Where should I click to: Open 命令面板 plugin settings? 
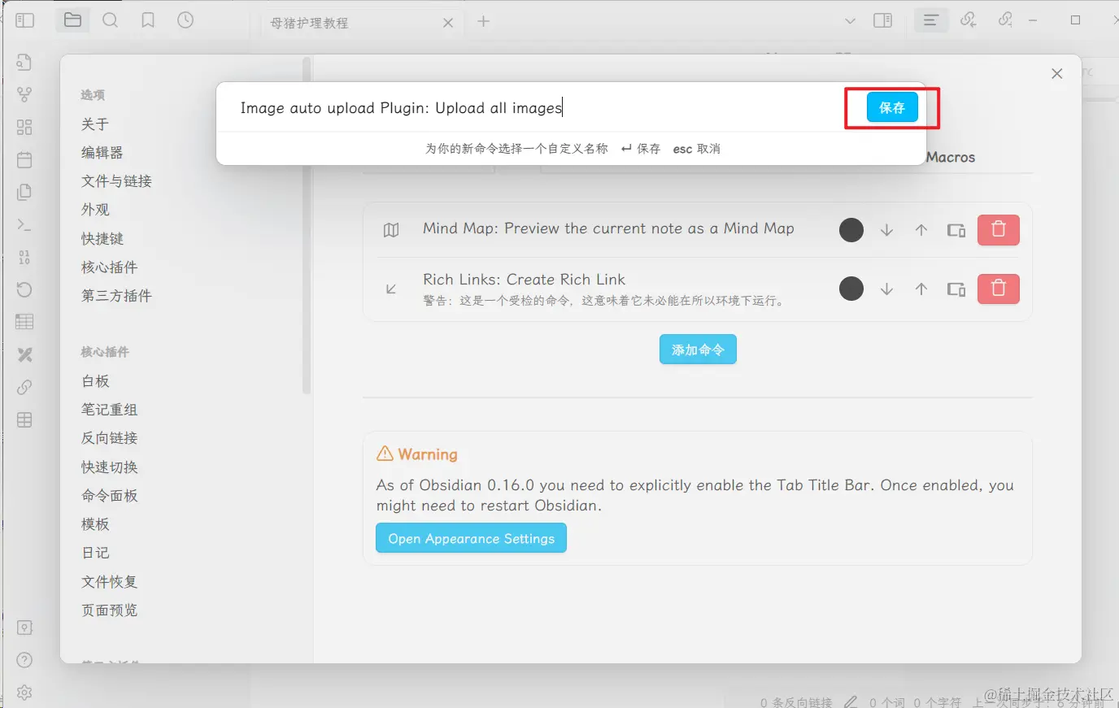[110, 496]
